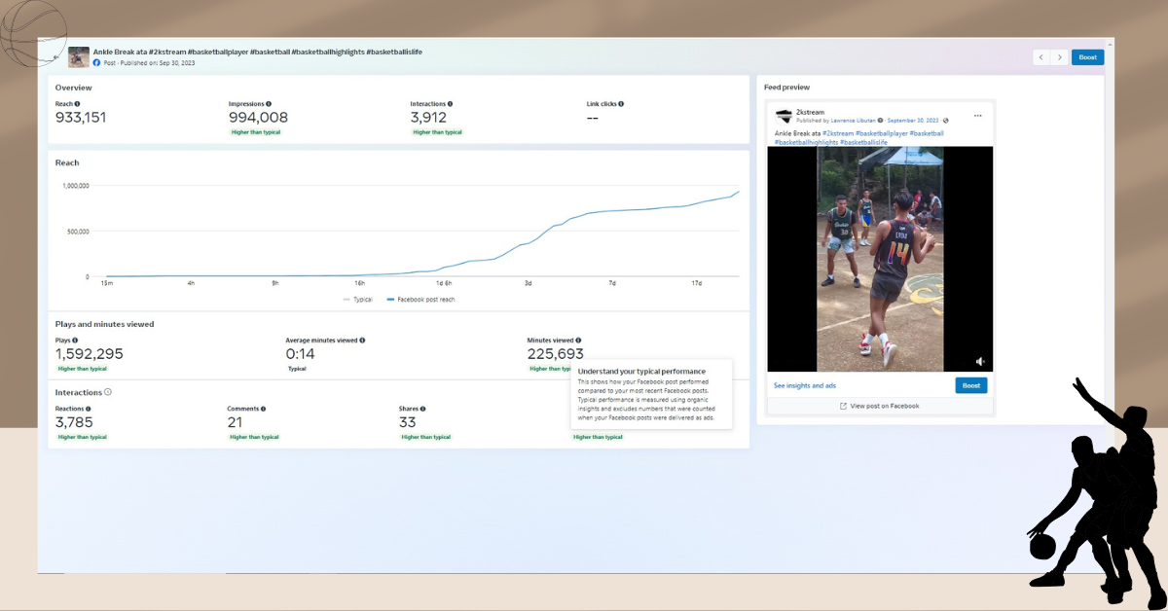Screen dimensions: 1168x611
Task: Click the Higher than typical badge under Shares
Action: click(426, 437)
